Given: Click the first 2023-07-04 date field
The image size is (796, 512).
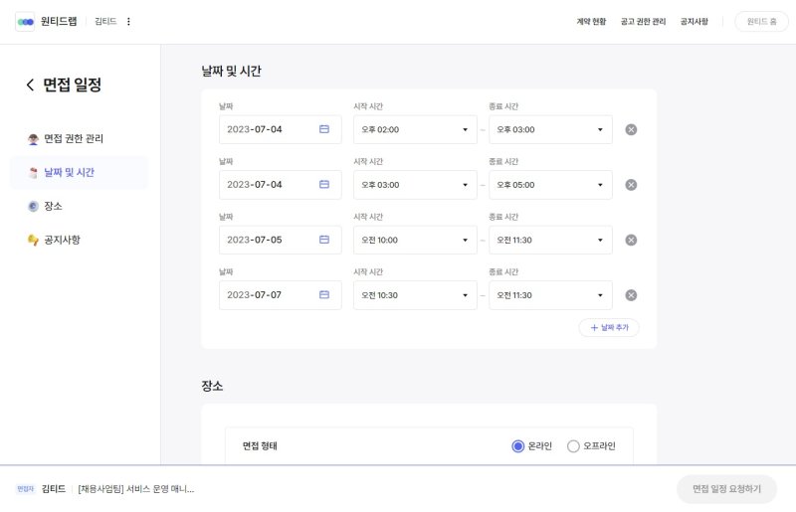Looking at the screenshot, I should tap(269, 129).
